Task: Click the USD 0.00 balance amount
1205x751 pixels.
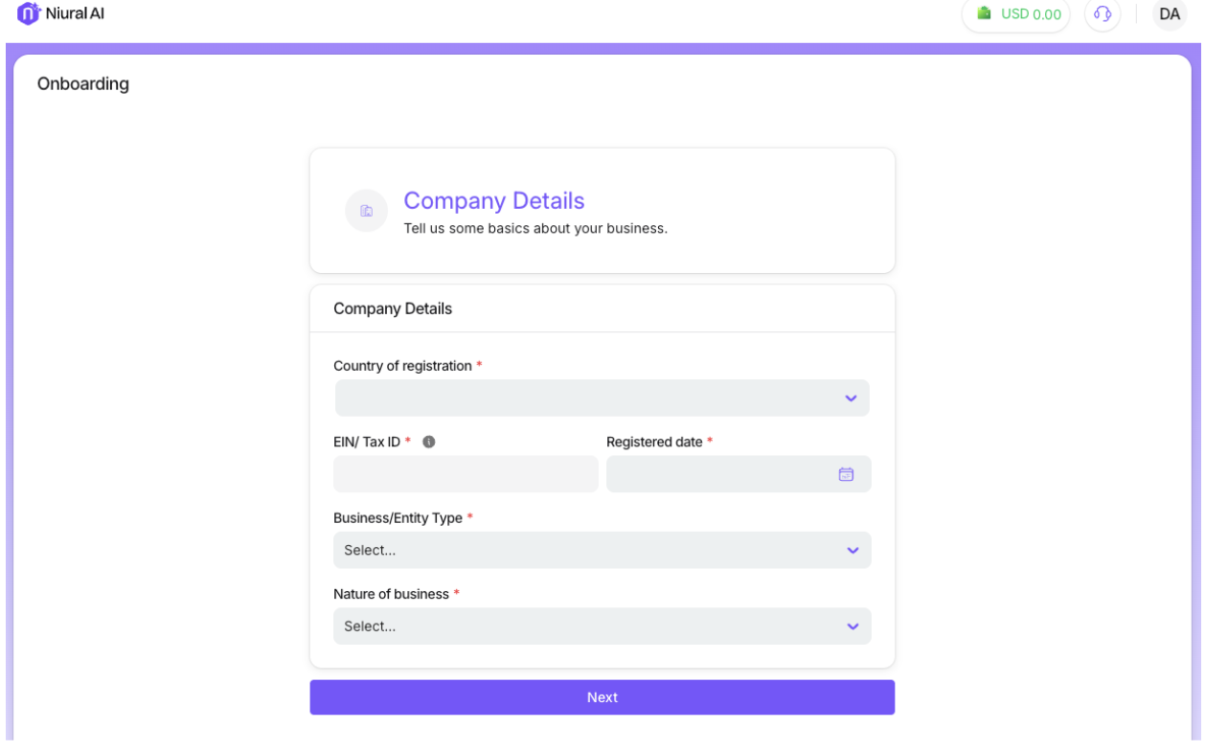Action: pyautogui.click(x=1031, y=14)
